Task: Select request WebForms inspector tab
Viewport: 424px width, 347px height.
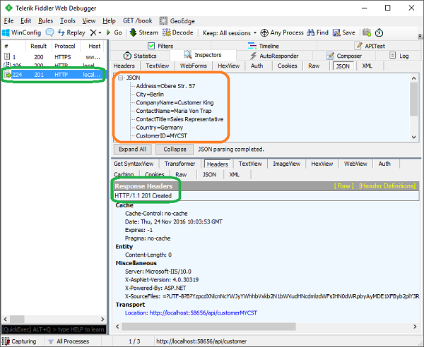Action: point(194,66)
